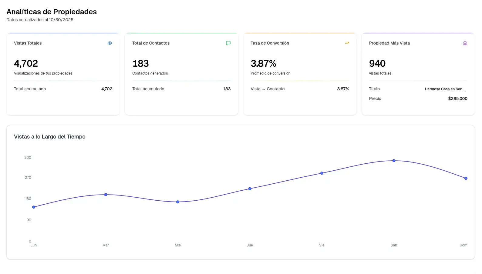
Task: Click the Analíticas de Propiedades page title
Action: point(52,12)
